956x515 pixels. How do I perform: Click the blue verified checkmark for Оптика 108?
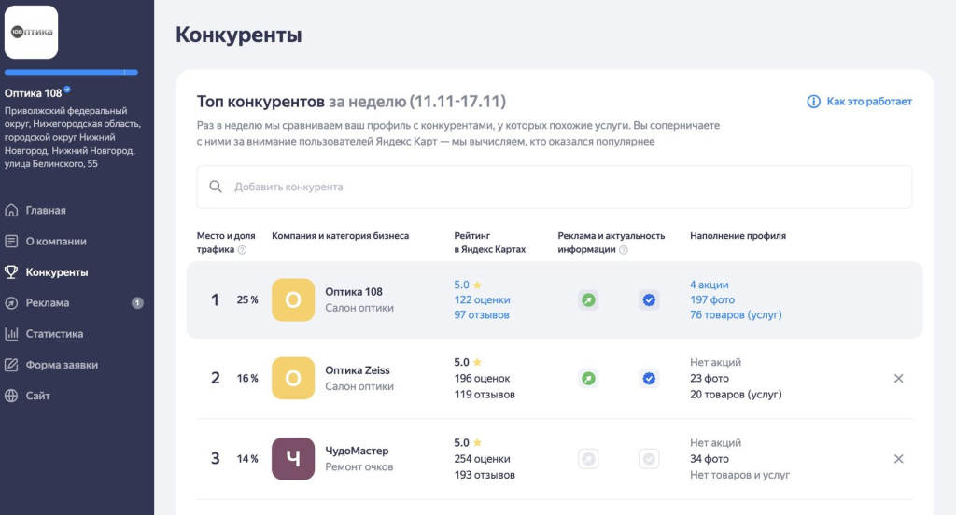(x=650, y=299)
